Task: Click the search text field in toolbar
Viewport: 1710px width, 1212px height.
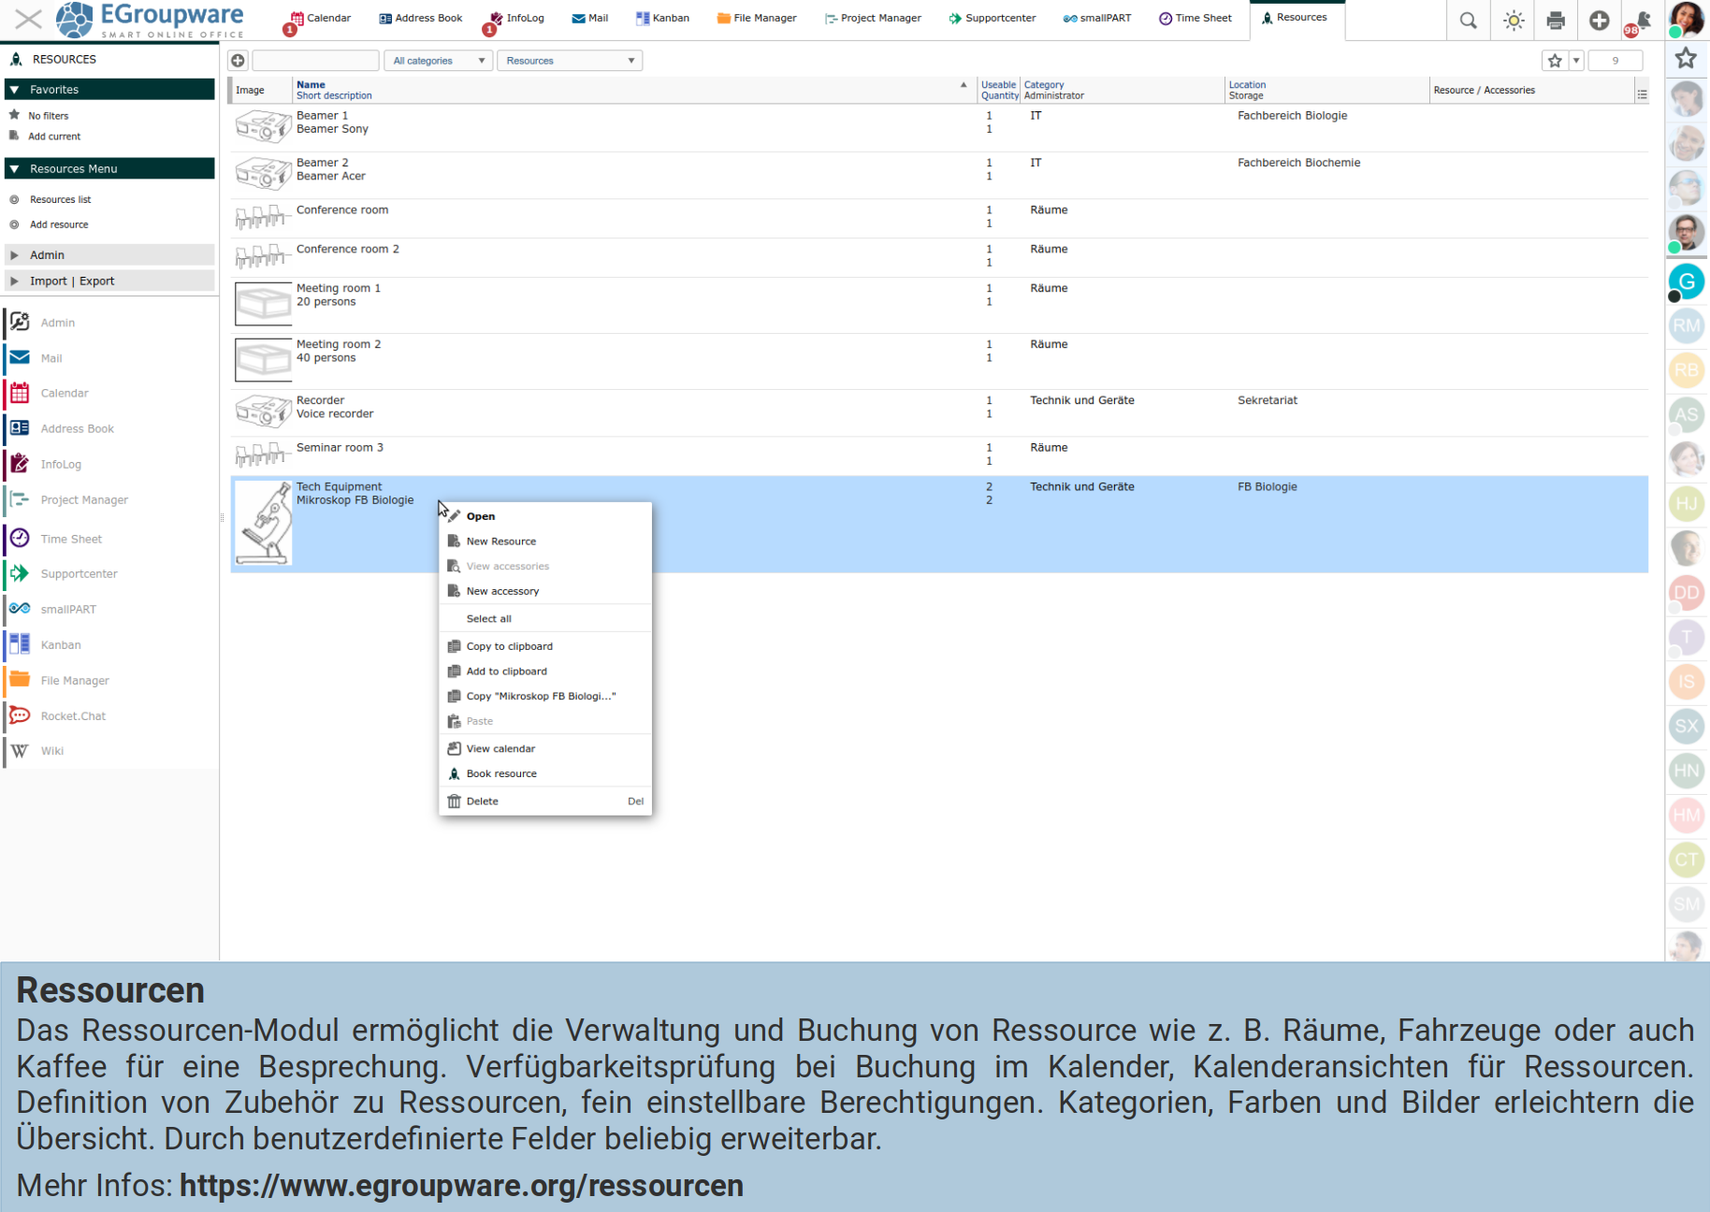Action: click(x=315, y=61)
